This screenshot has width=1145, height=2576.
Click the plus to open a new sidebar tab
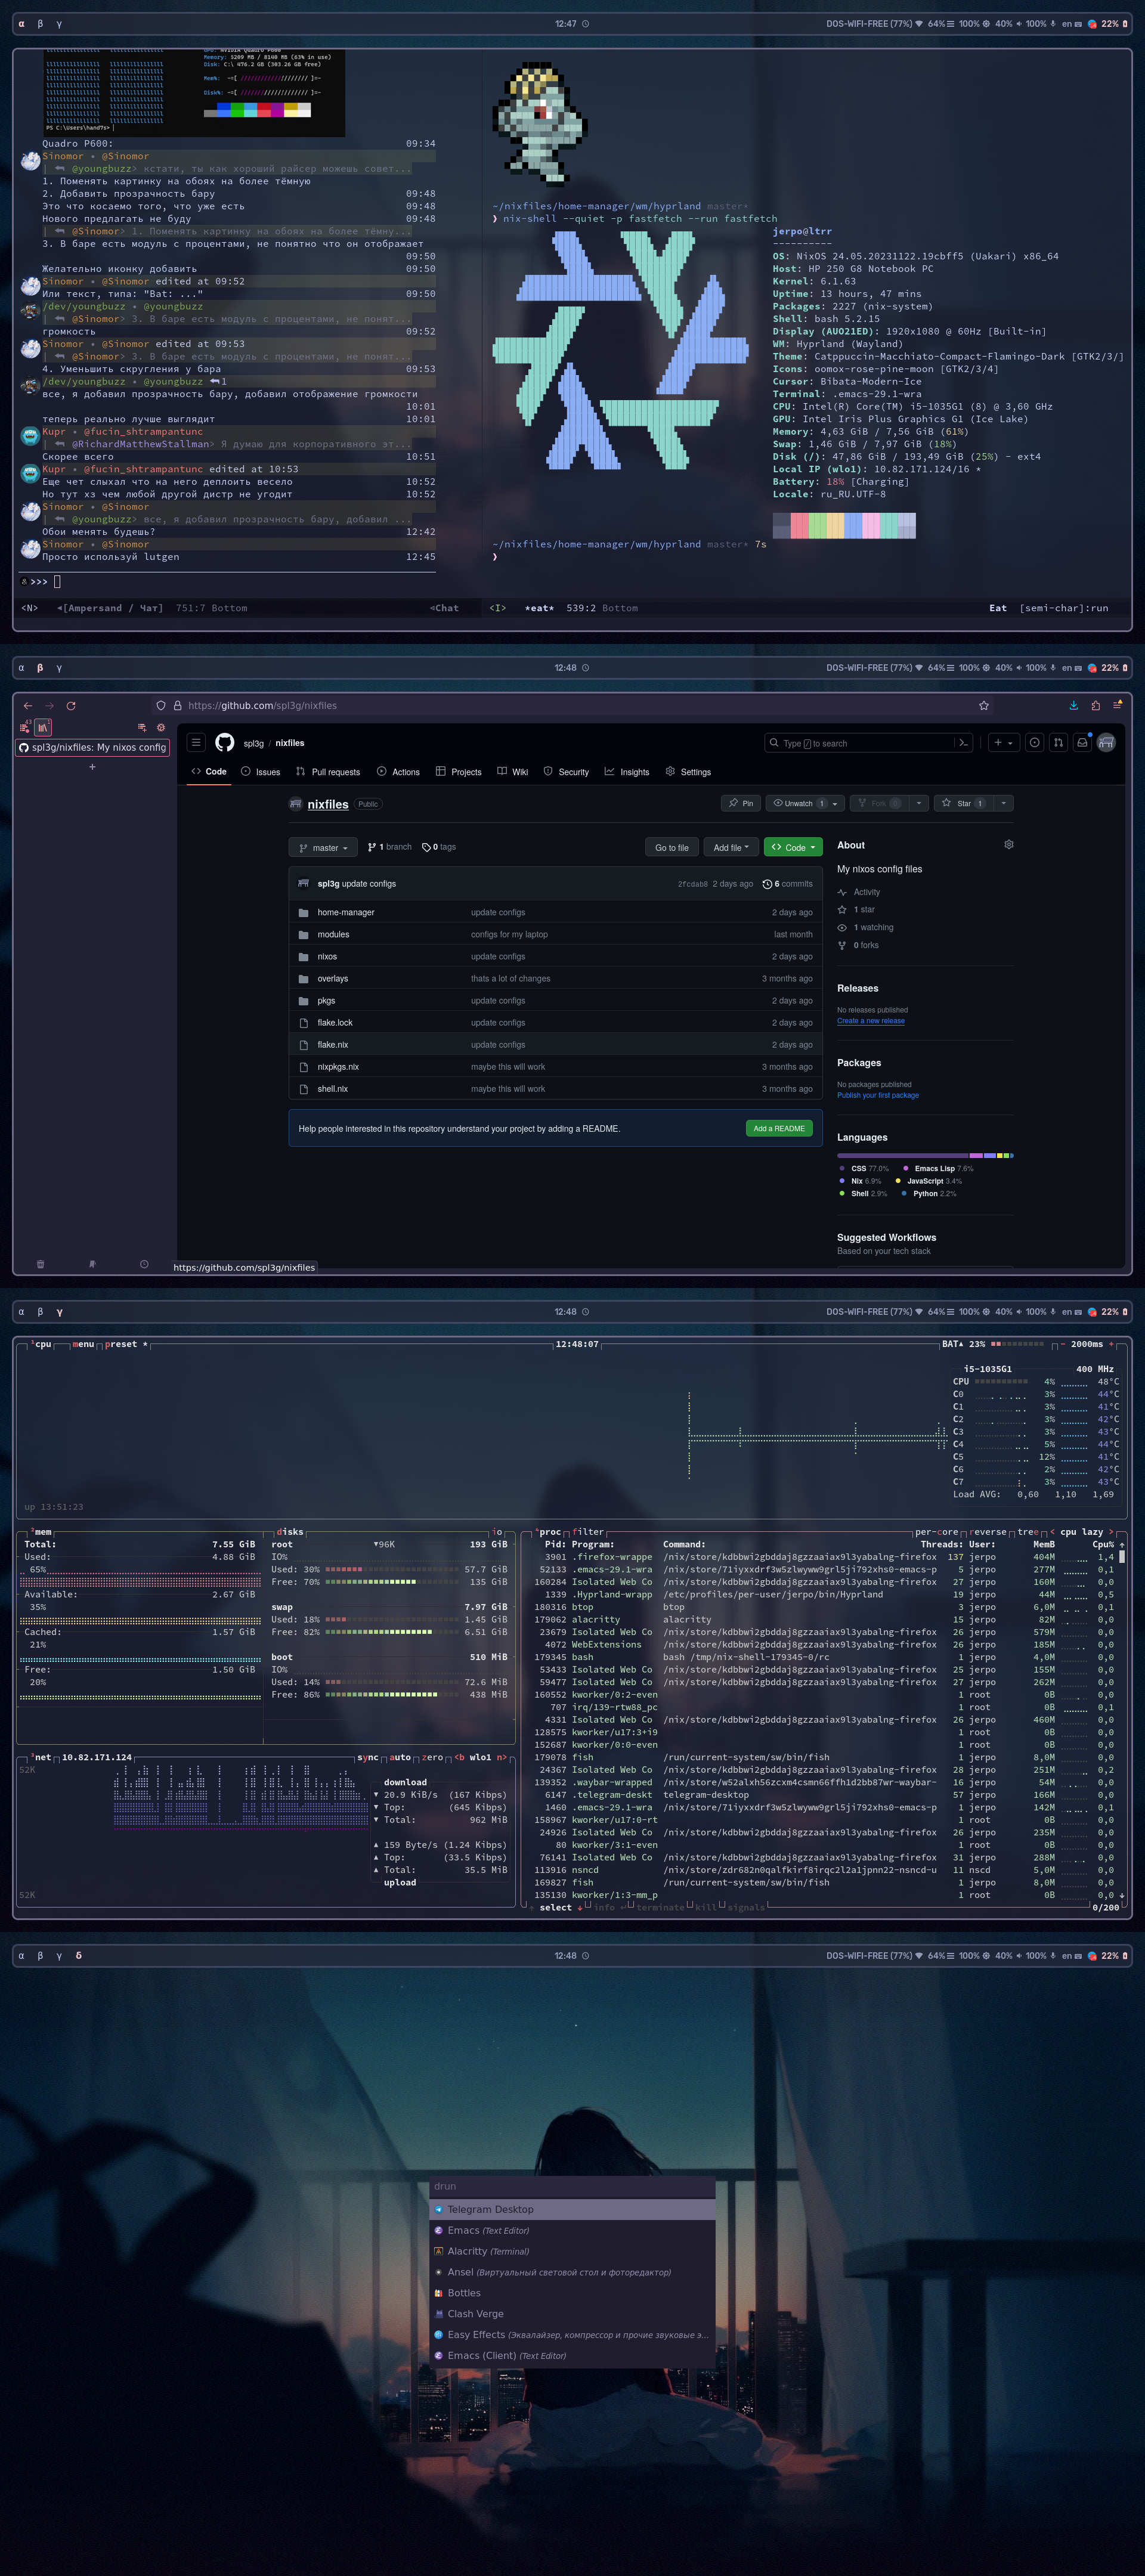[92, 767]
